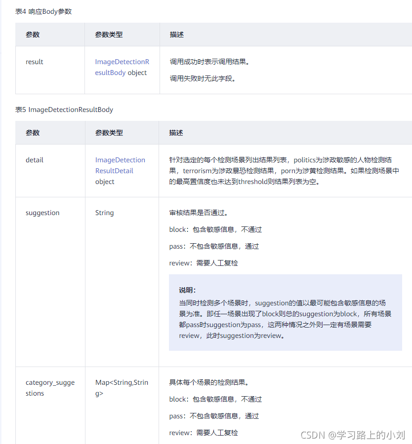Image resolution: width=412 pixels, height=444 pixels.
Task: Click the 'review' line under suggestion
Action: coord(204,263)
